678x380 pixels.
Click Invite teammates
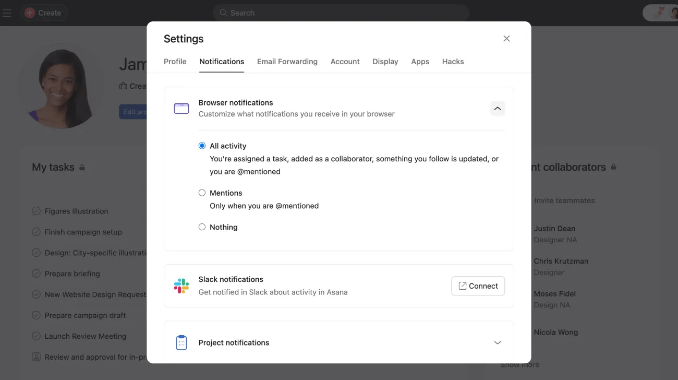(x=564, y=200)
